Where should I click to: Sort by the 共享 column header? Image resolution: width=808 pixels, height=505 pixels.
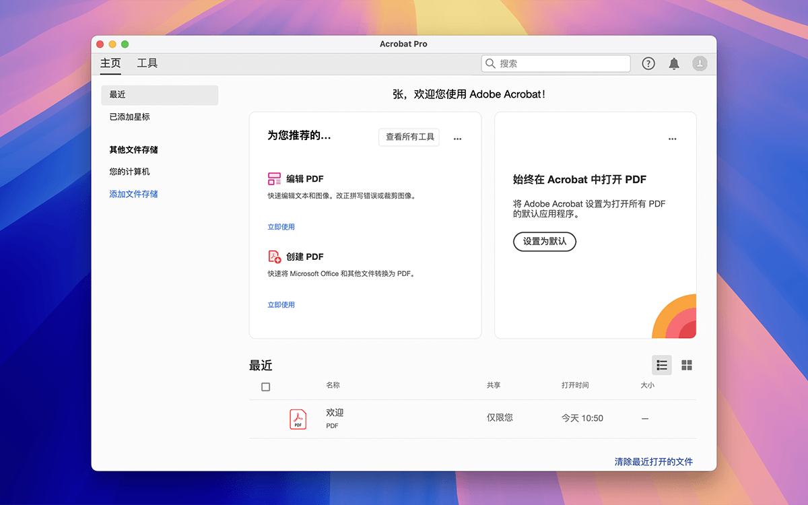point(494,385)
